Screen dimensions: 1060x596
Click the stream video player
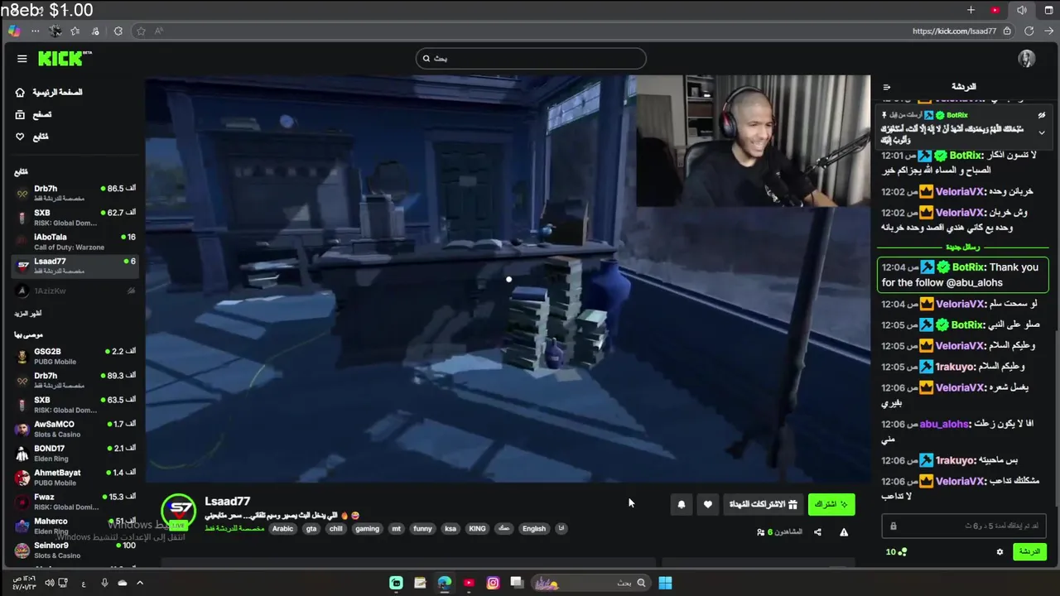point(508,279)
